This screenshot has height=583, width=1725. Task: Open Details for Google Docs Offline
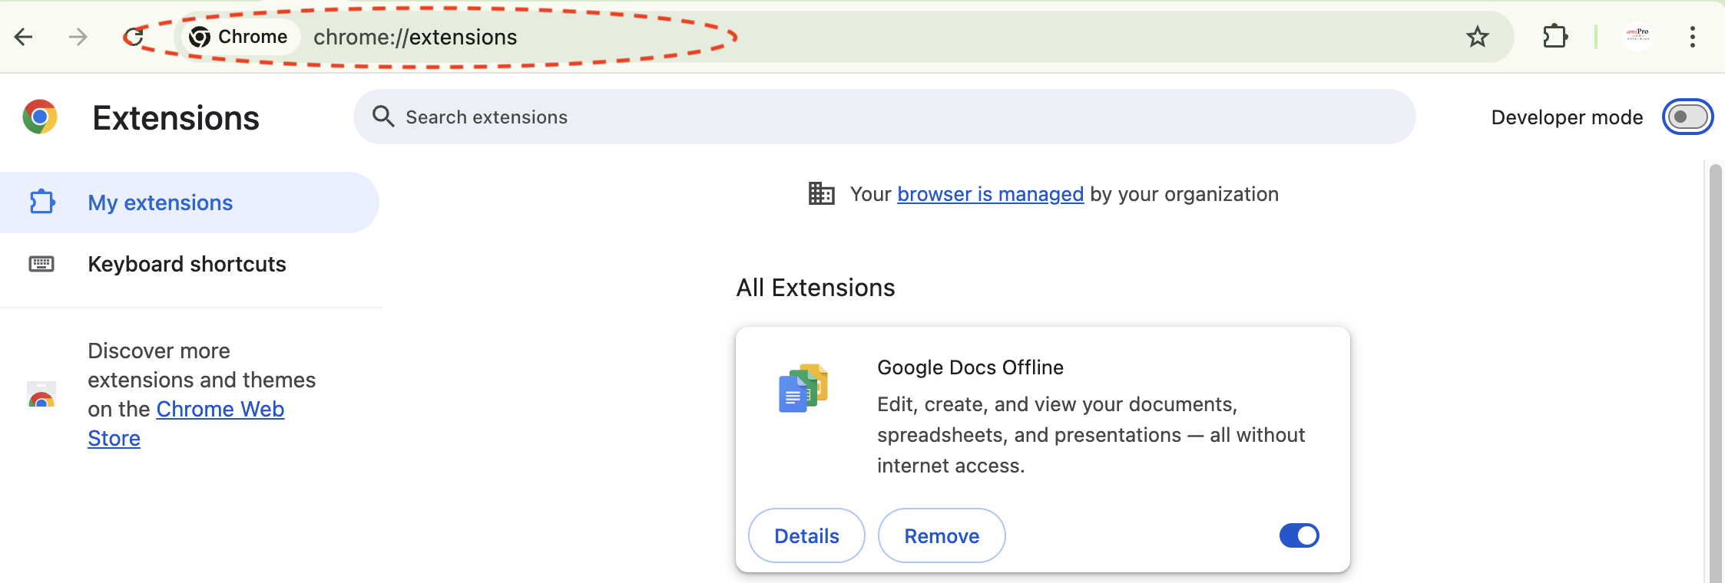coord(806,535)
